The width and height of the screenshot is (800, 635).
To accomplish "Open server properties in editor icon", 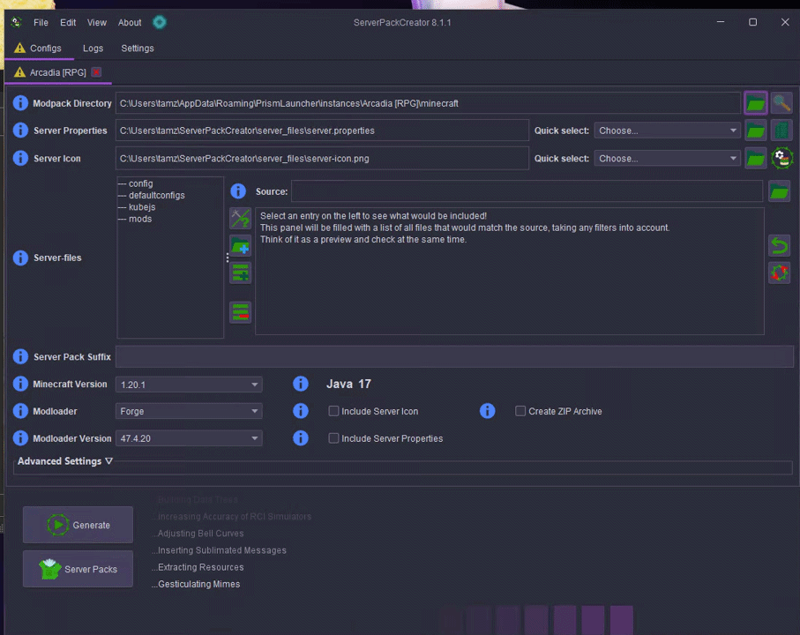I will tap(781, 131).
